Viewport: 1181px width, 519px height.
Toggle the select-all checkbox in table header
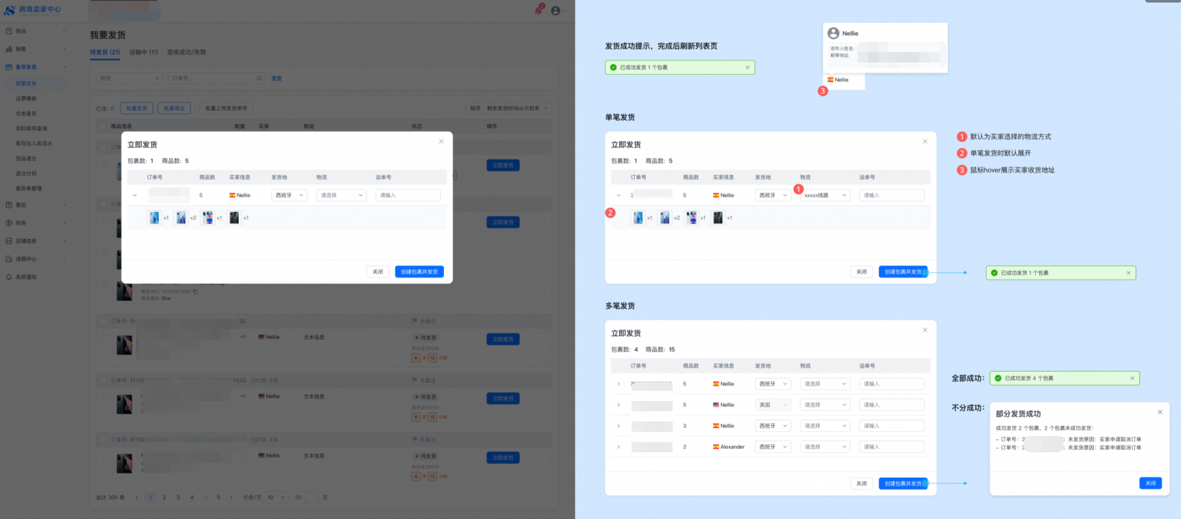103,126
